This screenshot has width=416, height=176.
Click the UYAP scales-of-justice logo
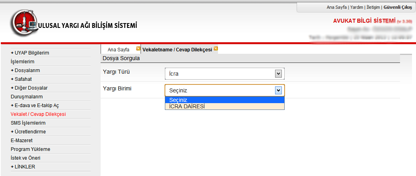coord(24,23)
